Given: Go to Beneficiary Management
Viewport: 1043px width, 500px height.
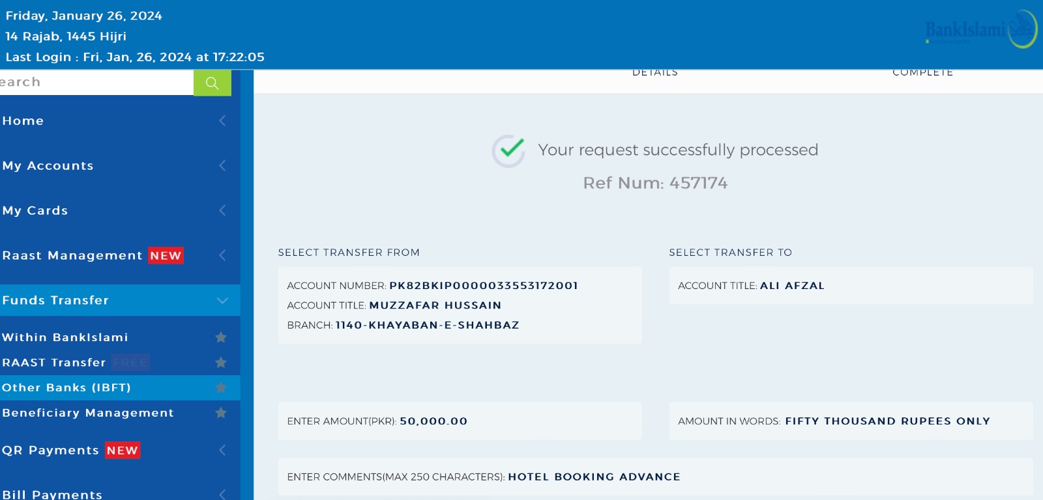Looking at the screenshot, I should click(88, 413).
